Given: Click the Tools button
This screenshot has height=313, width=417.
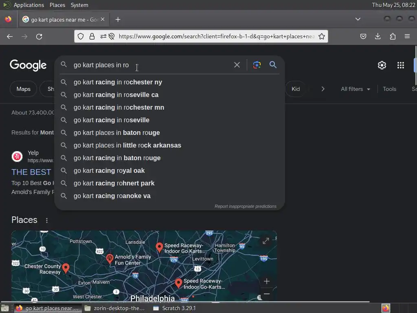Looking at the screenshot, I should click(389, 89).
